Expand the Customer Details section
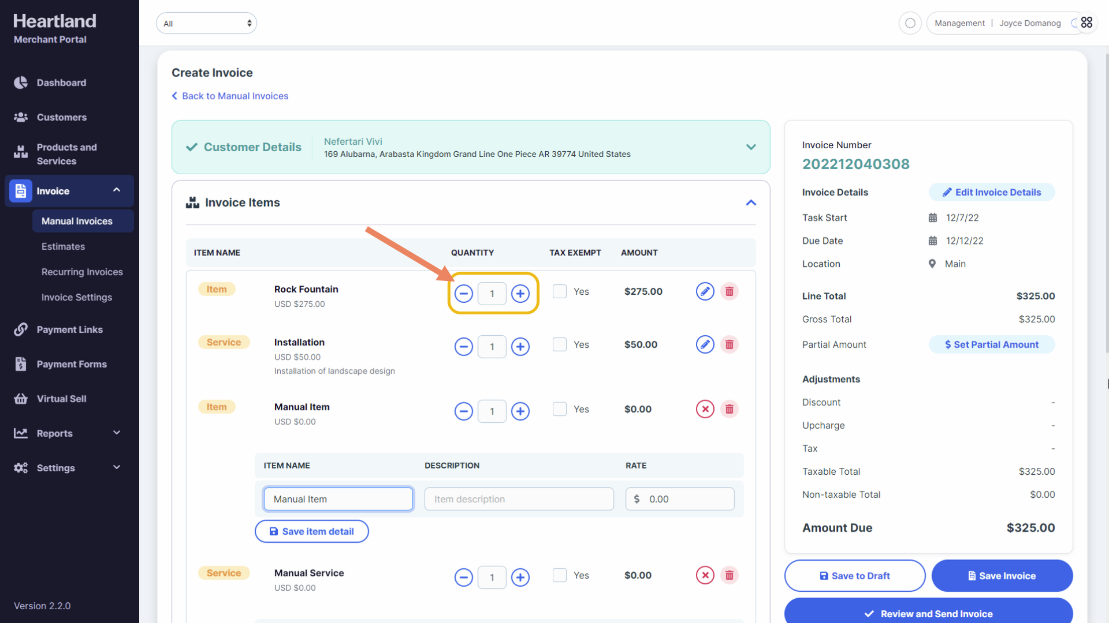This screenshot has height=623, width=1109. pyautogui.click(x=750, y=147)
